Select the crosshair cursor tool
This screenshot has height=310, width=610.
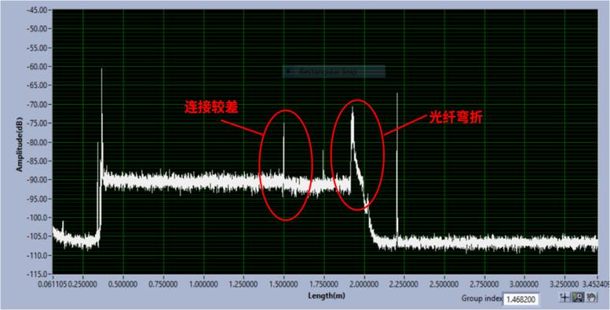[x=564, y=297]
